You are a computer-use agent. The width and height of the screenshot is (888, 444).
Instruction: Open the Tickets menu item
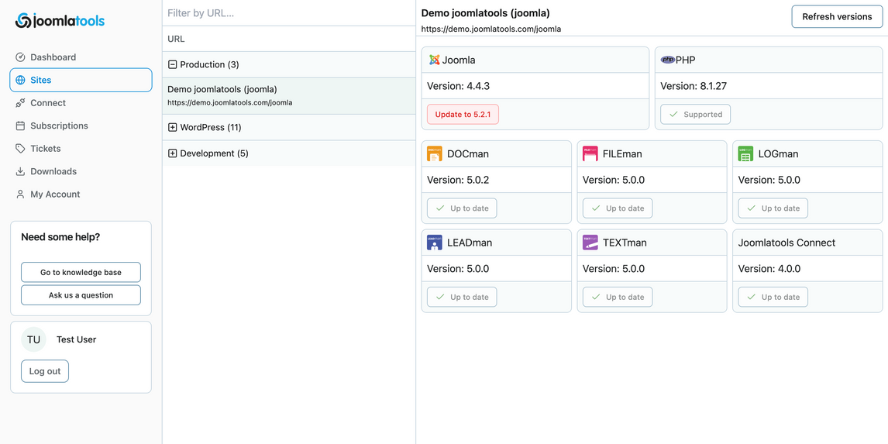pos(81,148)
